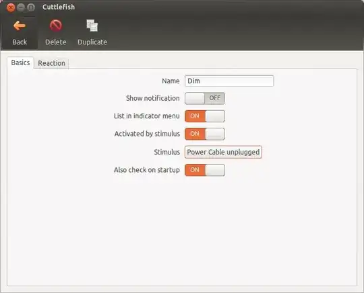Screen dimensions: 364x293
Task: Click the Stimulus label text
Action: [x=167, y=152]
